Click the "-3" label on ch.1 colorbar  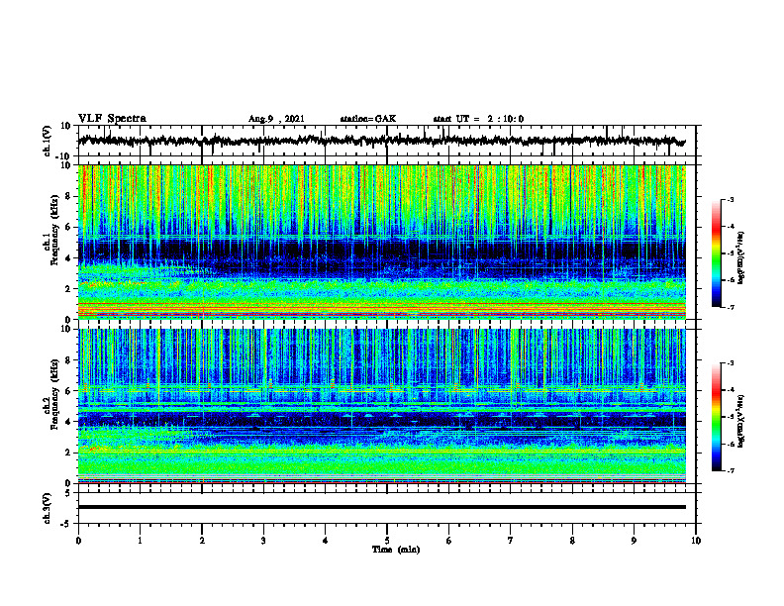tap(730, 199)
